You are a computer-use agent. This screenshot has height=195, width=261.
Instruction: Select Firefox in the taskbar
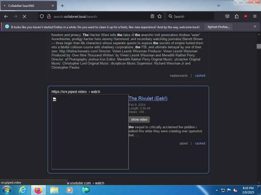pos(38,190)
